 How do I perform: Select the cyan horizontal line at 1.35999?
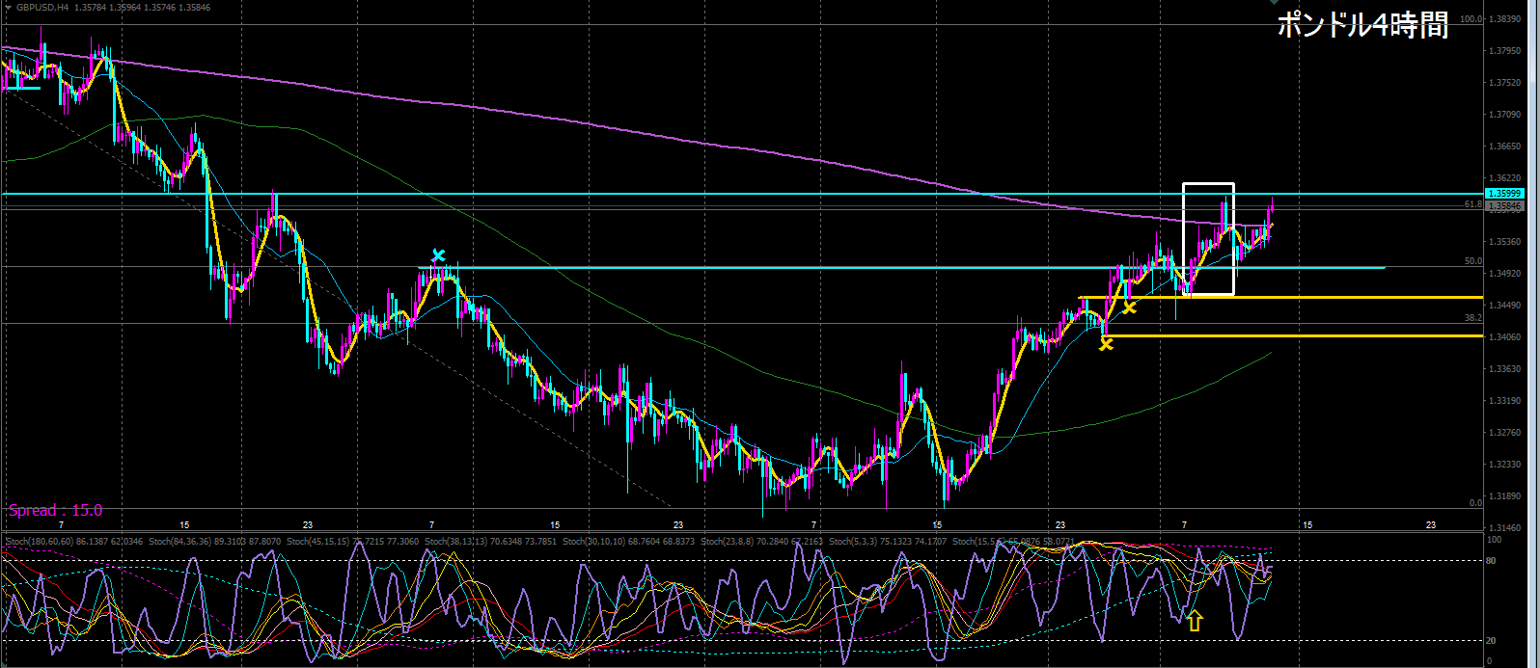click(x=741, y=195)
